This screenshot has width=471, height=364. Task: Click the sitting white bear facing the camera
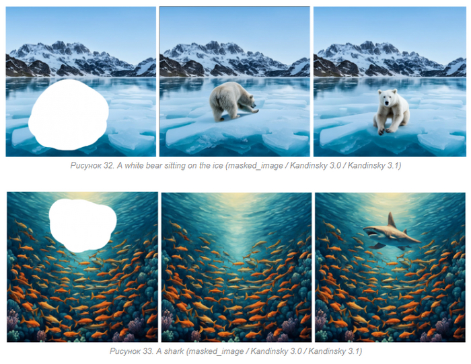click(x=391, y=111)
